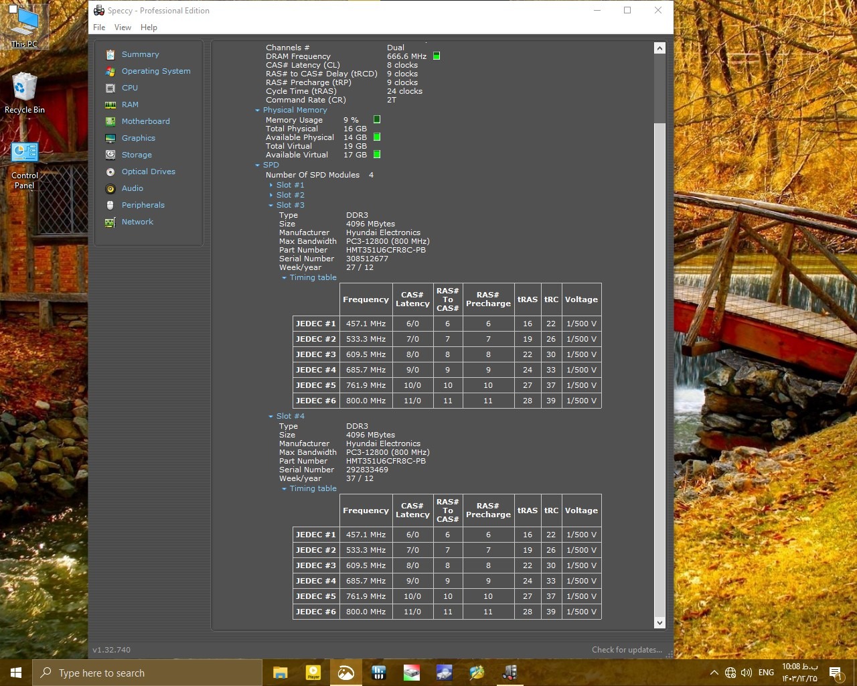857x686 pixels.
Task: Open the View menu
Action: click(x=123, y=27)
